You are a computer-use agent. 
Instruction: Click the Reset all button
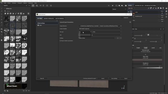point(42,78)
